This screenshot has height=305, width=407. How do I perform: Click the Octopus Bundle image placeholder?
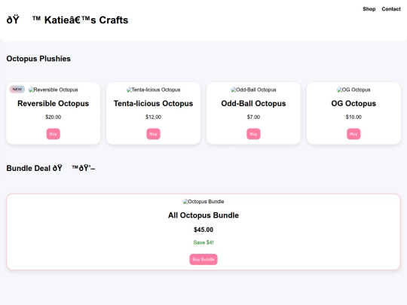(203, 202)
